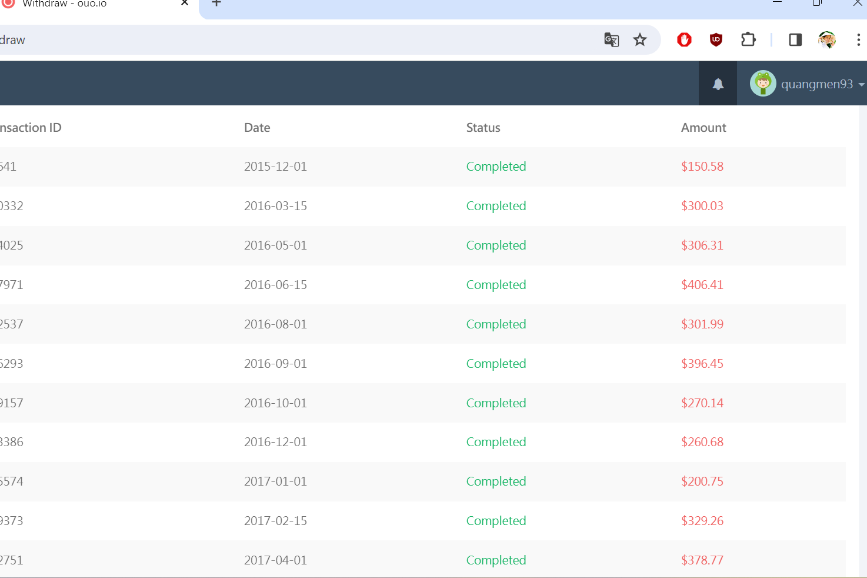Click the amount $270.14
Viewport: 867px width, 578px height.
(x=702, y=403)
